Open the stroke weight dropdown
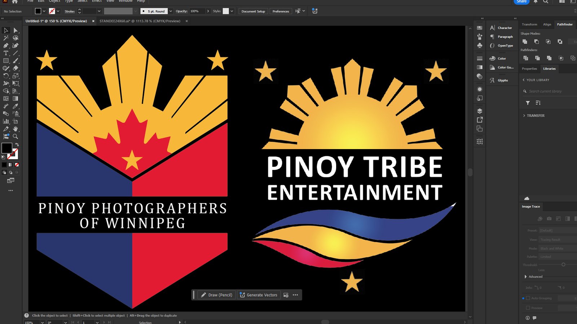This screenshot has width=577, height=324. [x=99, y=11]
